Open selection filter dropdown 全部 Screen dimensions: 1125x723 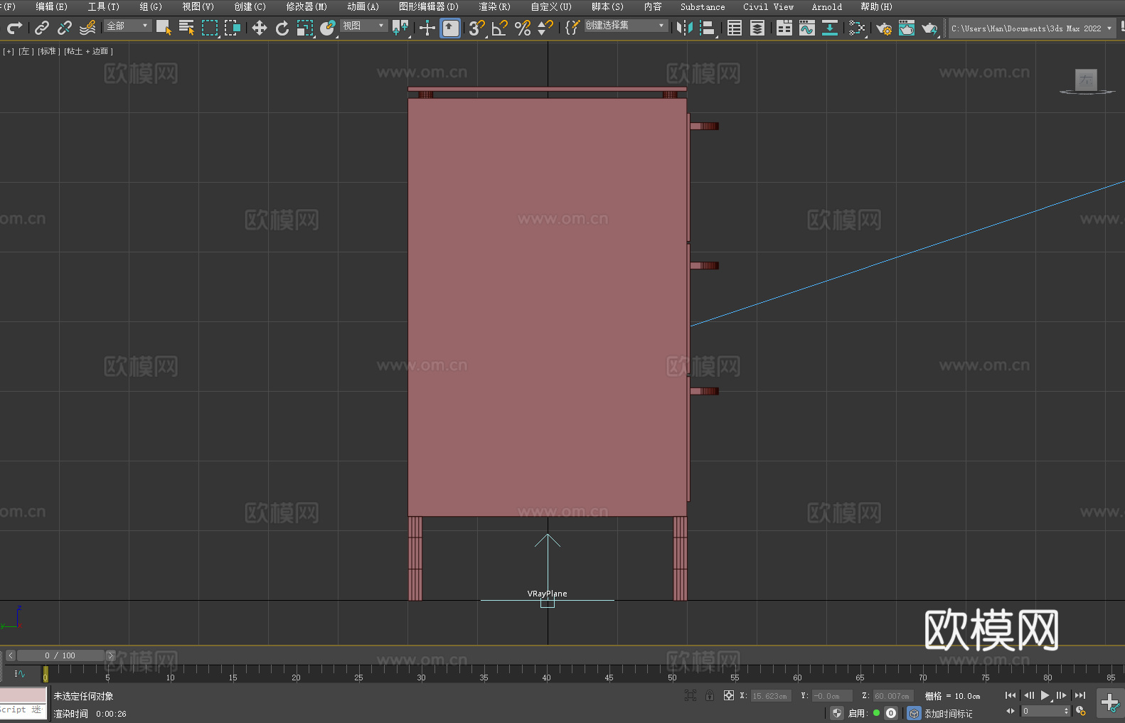click(128, 26)
